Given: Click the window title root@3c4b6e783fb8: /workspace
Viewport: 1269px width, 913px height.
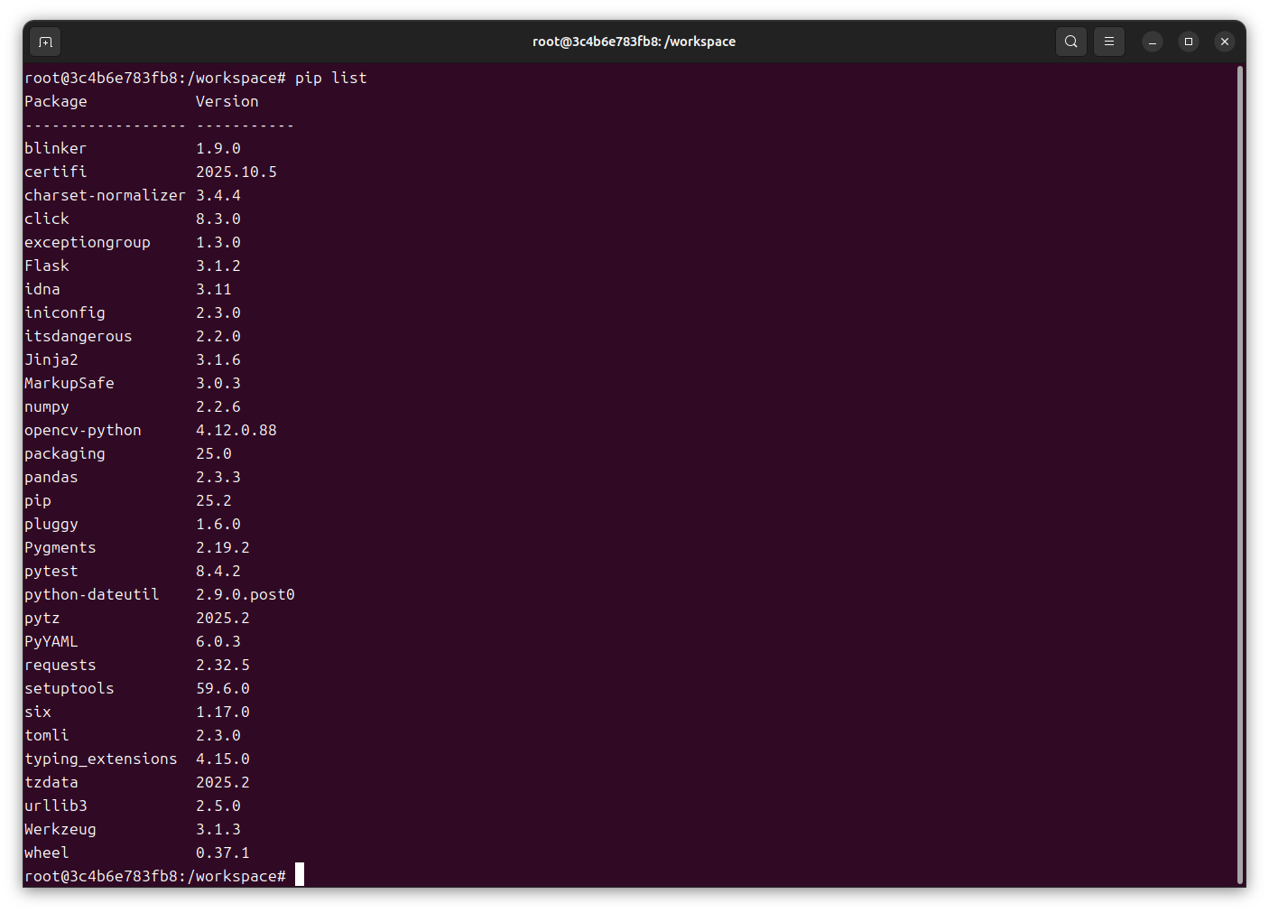Looking at the screenshot, I should tap(634, 42).
